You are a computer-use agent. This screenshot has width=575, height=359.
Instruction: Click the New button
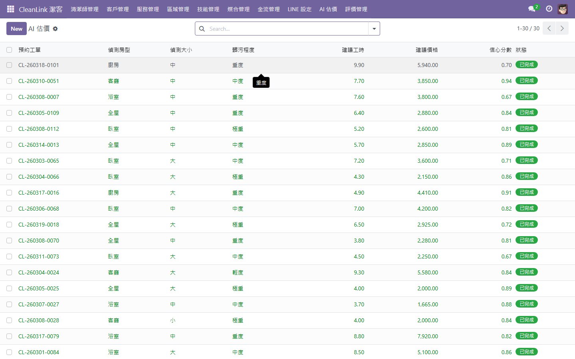click(x=16, y=29)
